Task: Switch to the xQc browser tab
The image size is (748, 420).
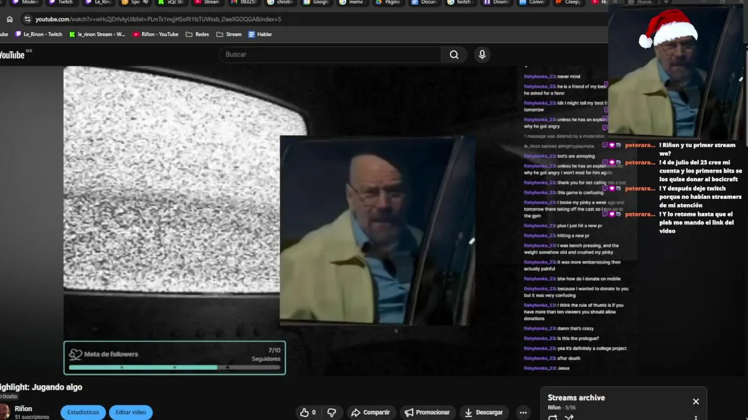Action: click(171, 2)
